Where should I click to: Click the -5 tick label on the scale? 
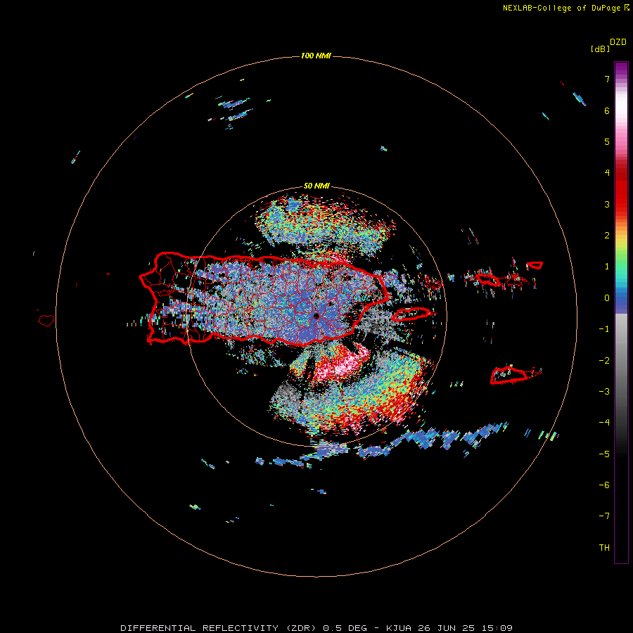(604, 454)
